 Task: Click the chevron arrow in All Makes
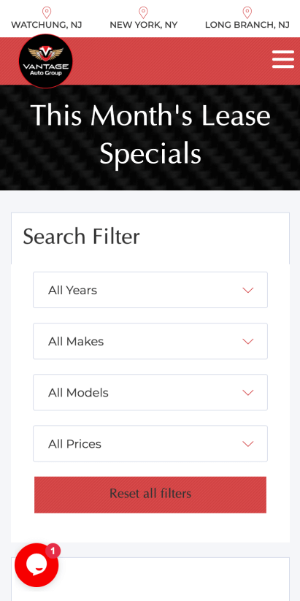248,341
